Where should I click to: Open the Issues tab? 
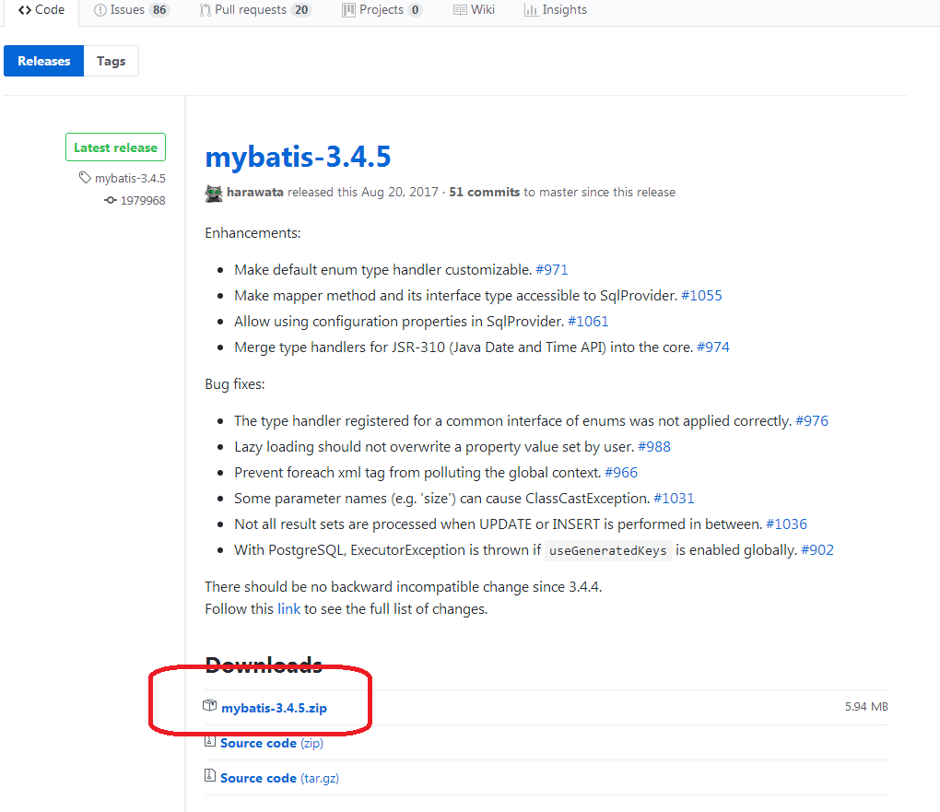132,10
